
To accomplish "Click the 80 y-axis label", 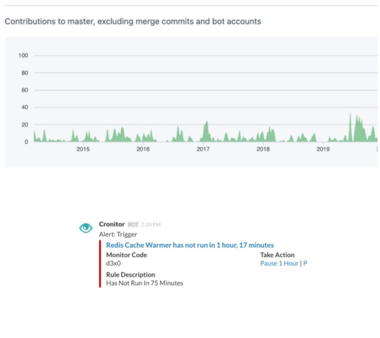I will [25, 73].
